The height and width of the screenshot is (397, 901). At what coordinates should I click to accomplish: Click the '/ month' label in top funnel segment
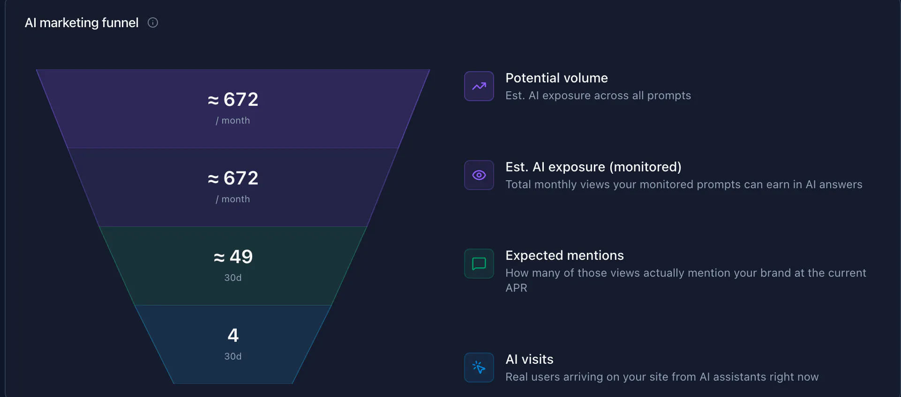pyautogui.click(x=233, y=120)
